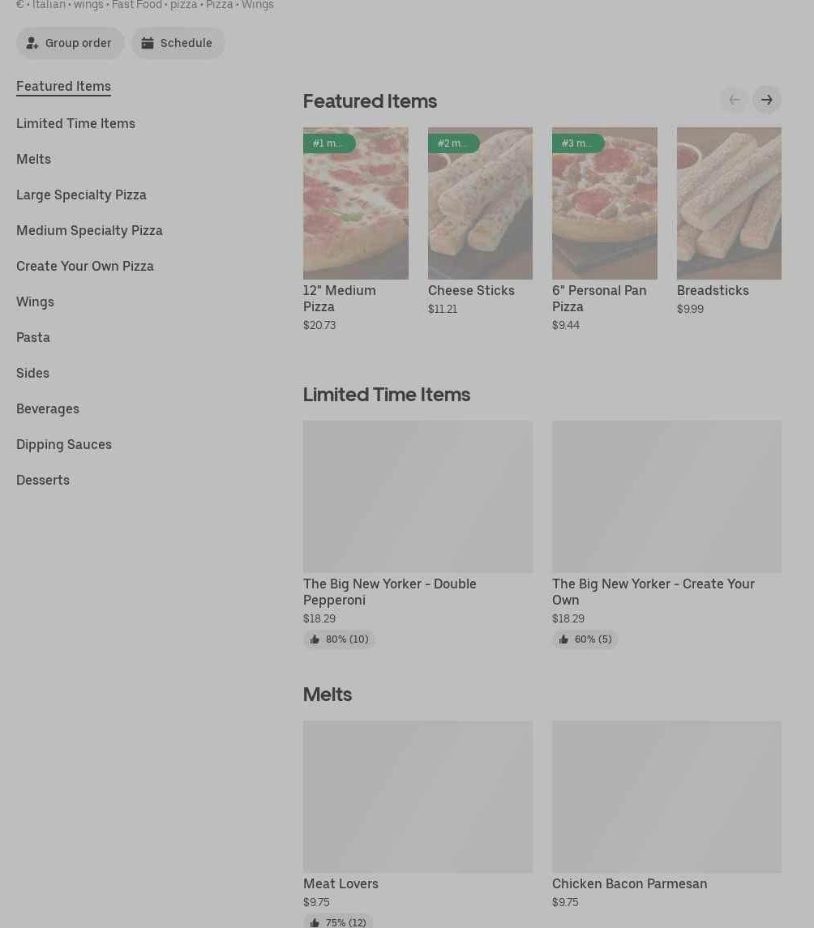Select Limited Time Items in sidebar
The width and height of the screenshot is (814, 928).
(x=75, y=123)
